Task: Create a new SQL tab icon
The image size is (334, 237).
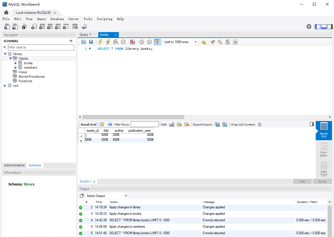Action: 7,26
